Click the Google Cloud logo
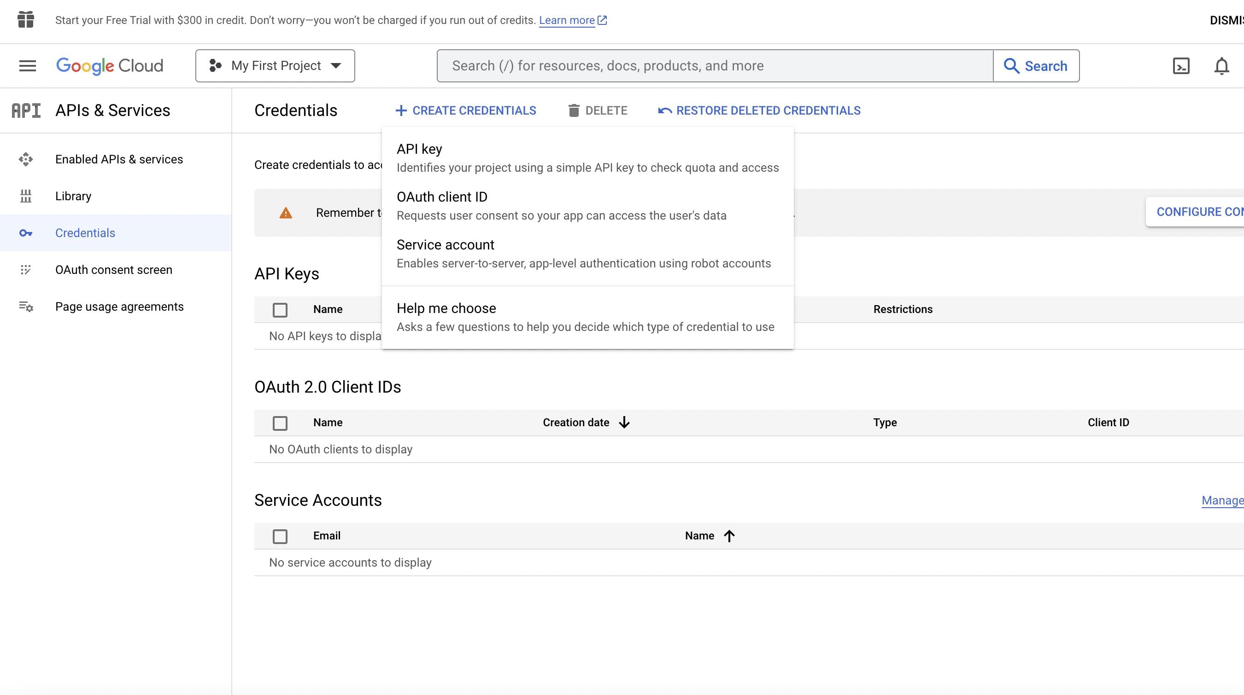This screenshot has height=695, width=1244. pyautogui.click(x=110, y=66)
